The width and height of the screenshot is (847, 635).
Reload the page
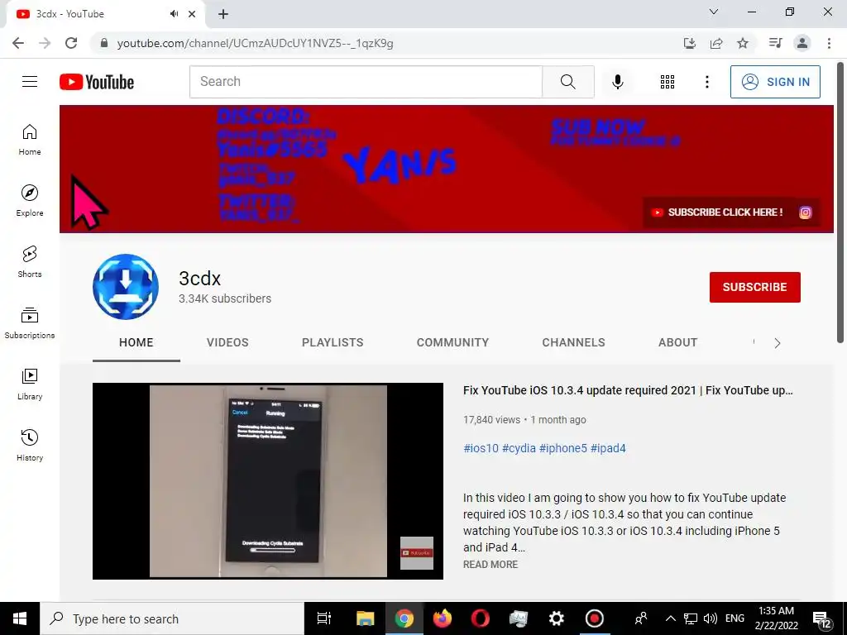point(71,43)
